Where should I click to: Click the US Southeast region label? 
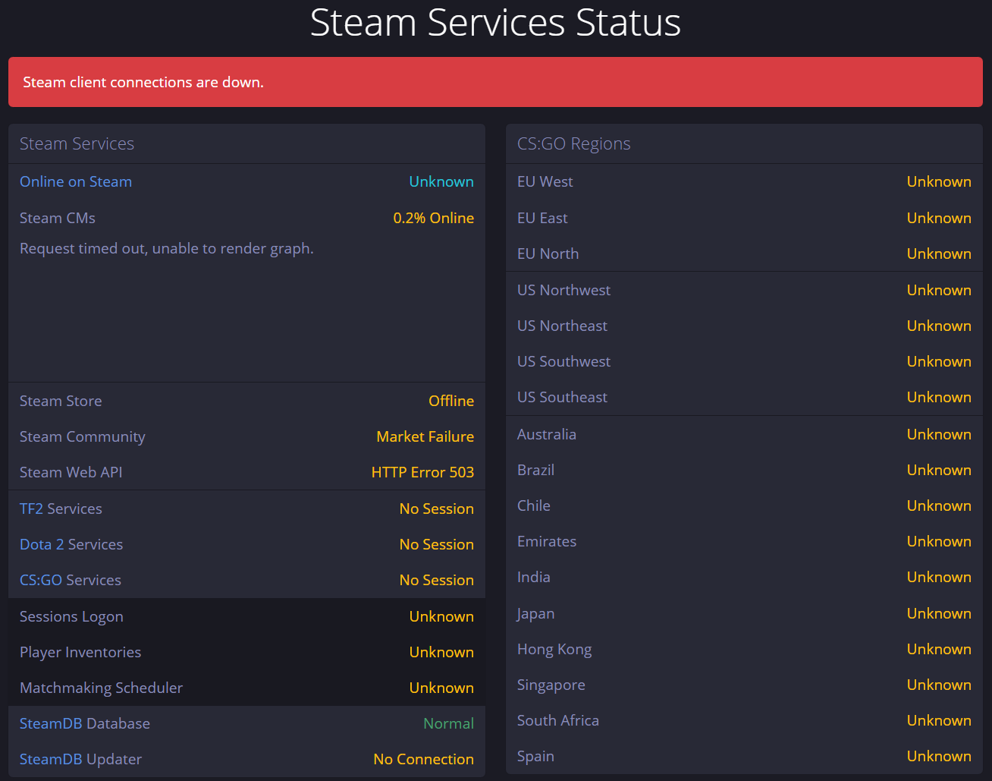click(x=562, y=397)
